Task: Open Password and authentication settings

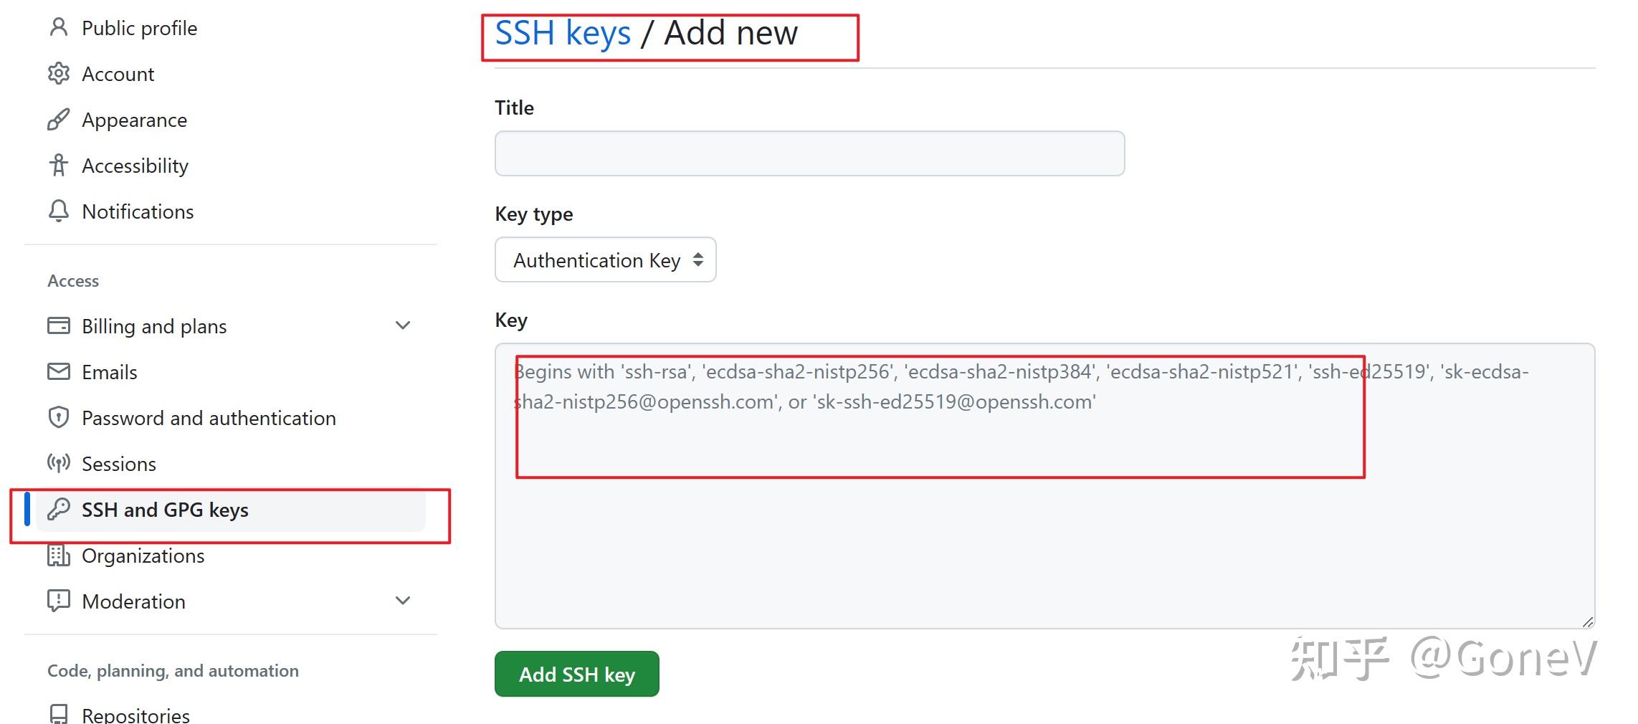Action: [x=209, y=417]
